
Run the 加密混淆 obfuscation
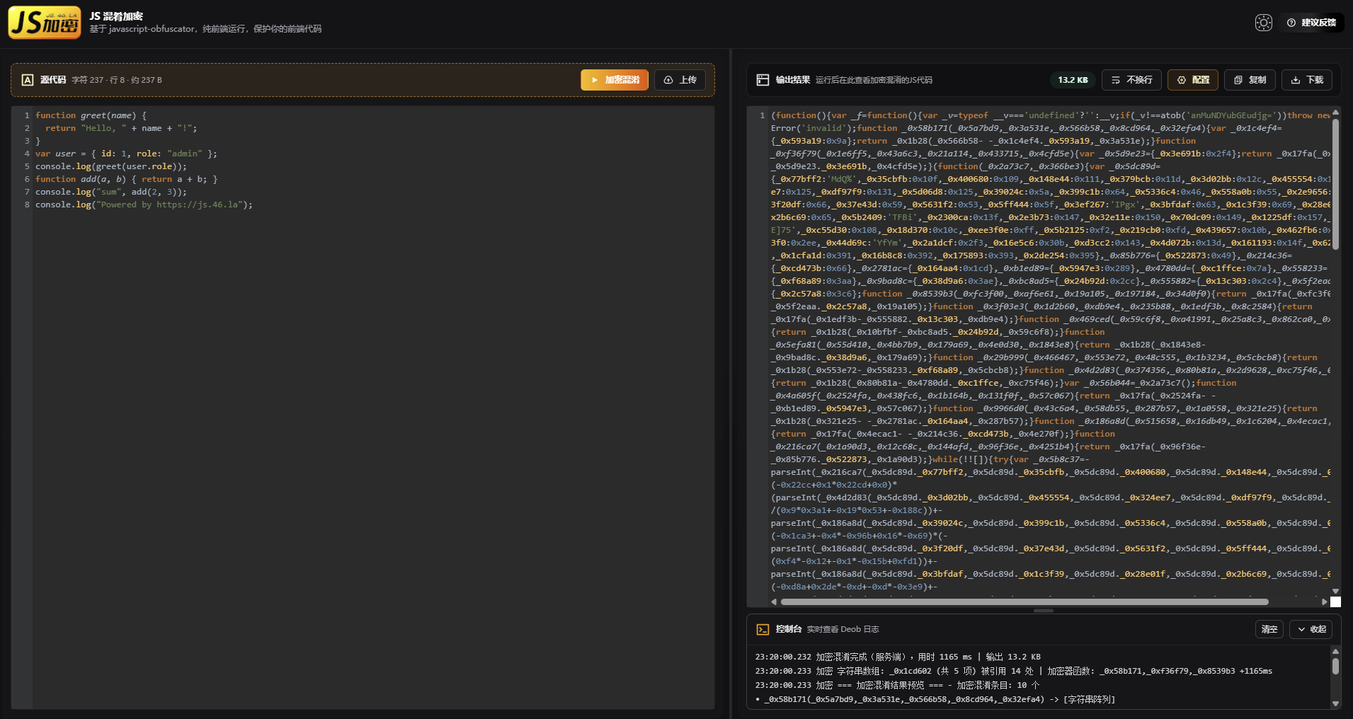[x=614, y=80]
